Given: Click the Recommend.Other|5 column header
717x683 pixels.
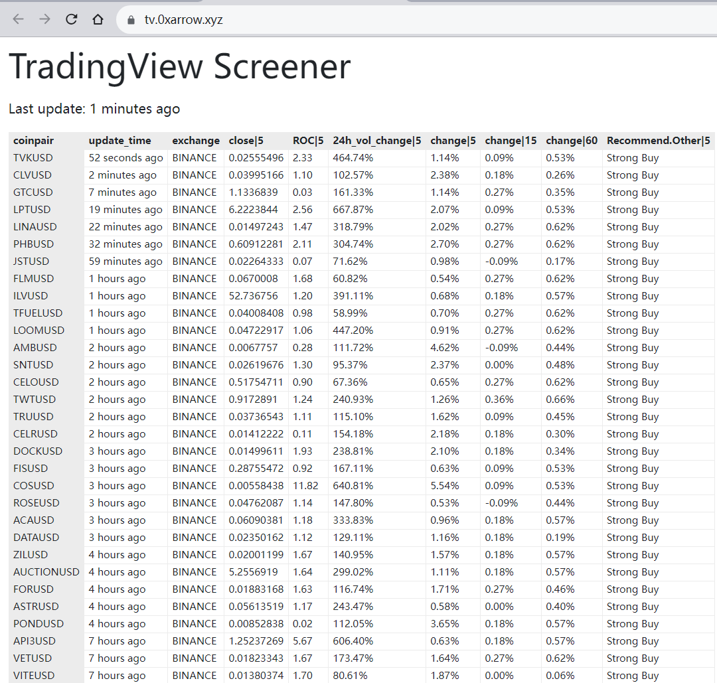Looking at the screenshot, I should (x=659, y=141).
